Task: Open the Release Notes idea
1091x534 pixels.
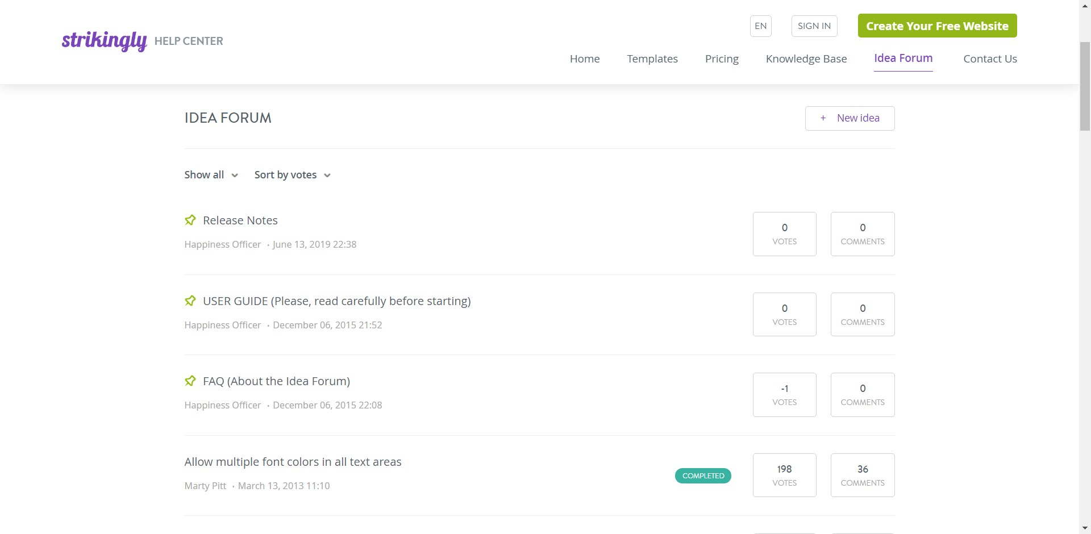Action: click(240, 220)
